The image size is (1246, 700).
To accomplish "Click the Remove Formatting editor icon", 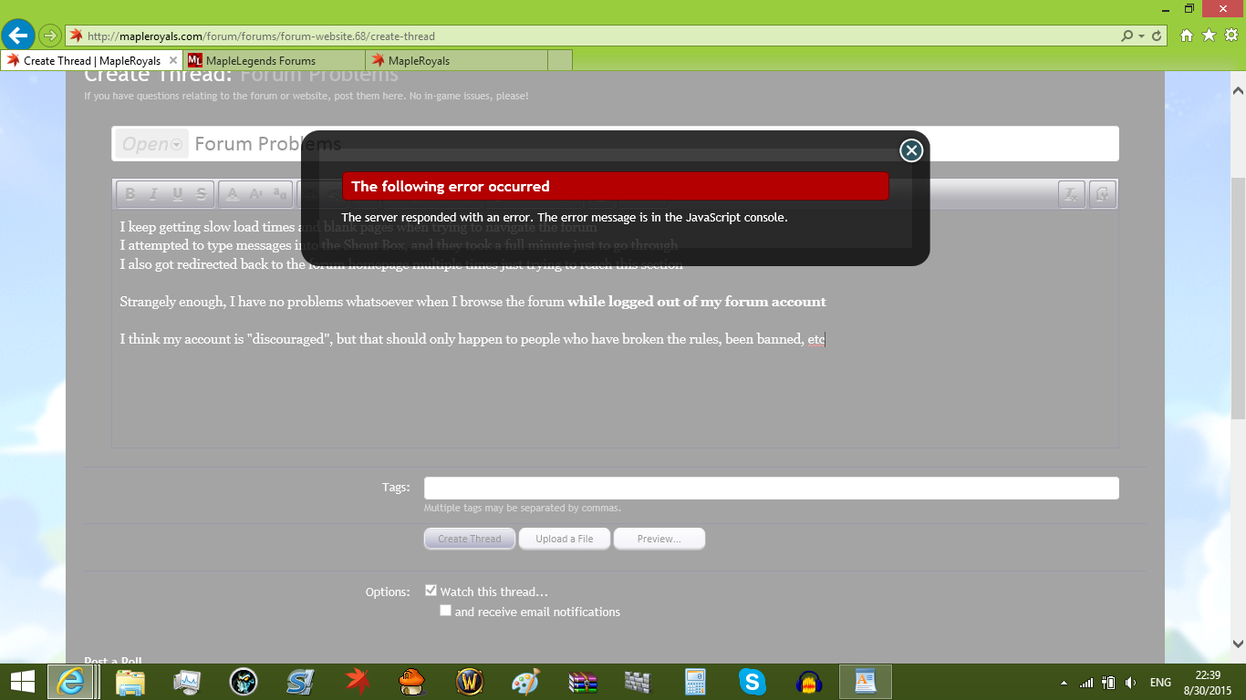I will pos(1071,193).
